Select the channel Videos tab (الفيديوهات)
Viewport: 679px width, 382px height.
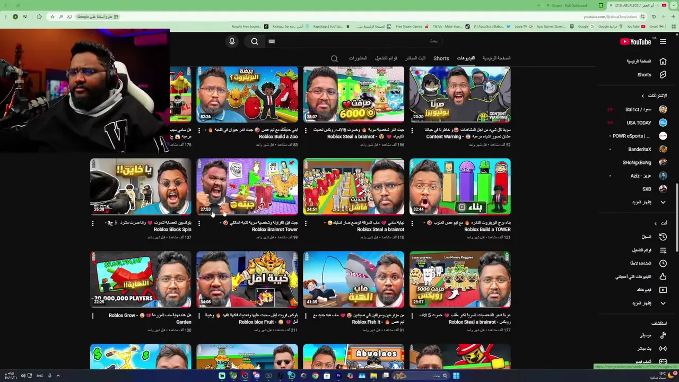466,58
